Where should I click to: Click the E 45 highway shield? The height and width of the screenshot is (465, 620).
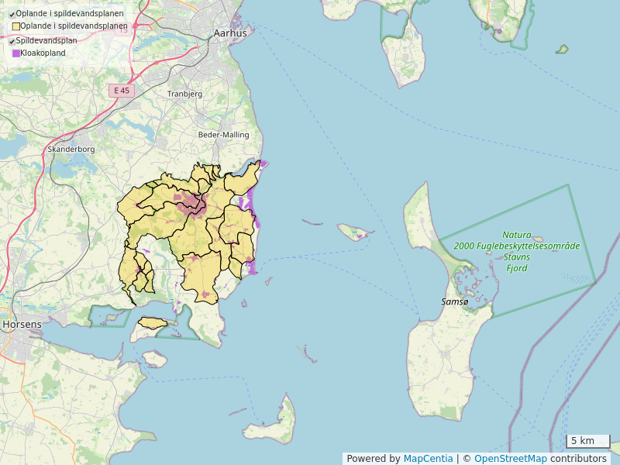[x=122, y=91]
